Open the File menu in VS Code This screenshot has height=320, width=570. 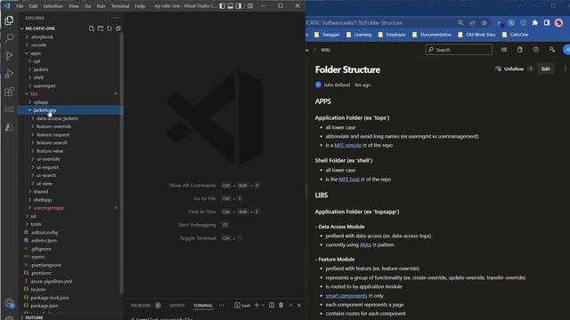[20, 6]
